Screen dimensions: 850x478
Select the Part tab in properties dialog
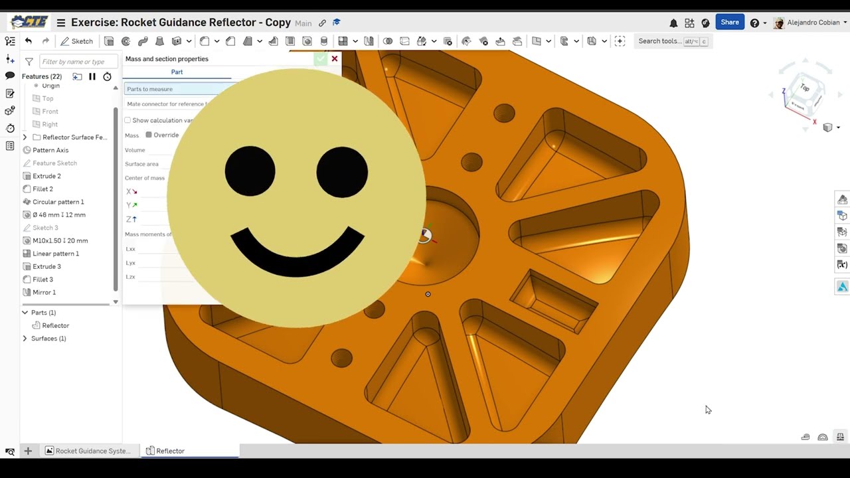[x=177, y=72]
